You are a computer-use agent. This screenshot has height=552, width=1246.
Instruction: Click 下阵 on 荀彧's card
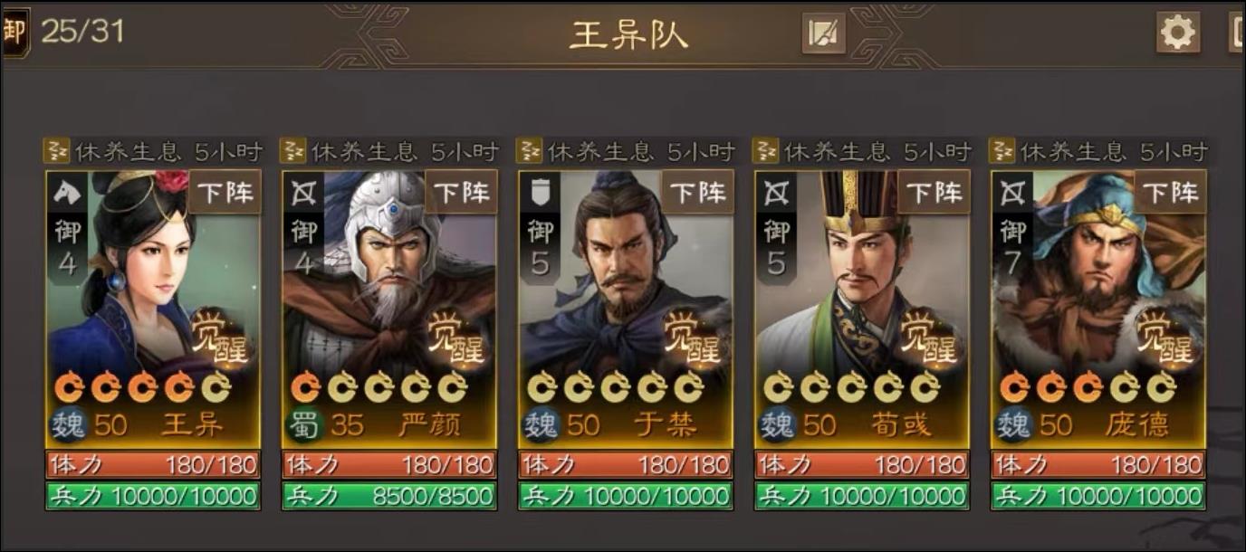click(x=934, y=192)
